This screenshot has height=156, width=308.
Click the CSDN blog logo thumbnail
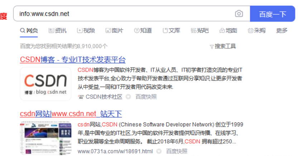click(45, 84)
